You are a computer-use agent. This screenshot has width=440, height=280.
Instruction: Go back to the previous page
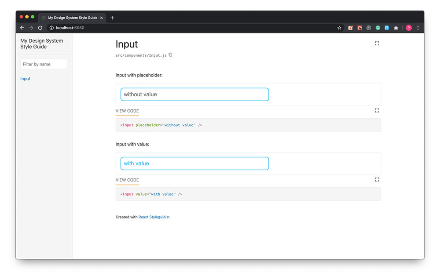click(x=22, y=28)
